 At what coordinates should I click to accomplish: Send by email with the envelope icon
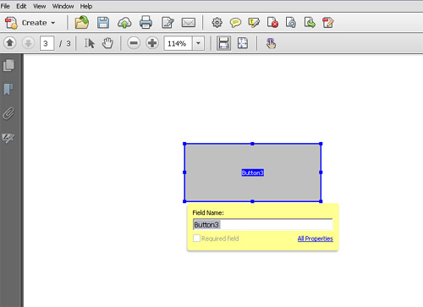(189, 23)
